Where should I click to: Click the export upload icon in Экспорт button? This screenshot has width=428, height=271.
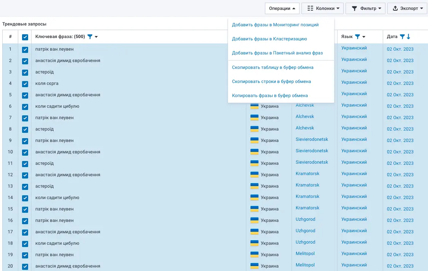coord(395,8)
